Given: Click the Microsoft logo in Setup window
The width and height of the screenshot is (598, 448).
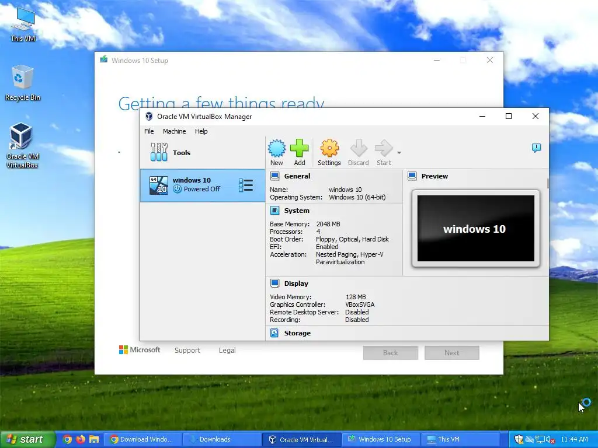Looking at the screenshot, I should 140,350.
